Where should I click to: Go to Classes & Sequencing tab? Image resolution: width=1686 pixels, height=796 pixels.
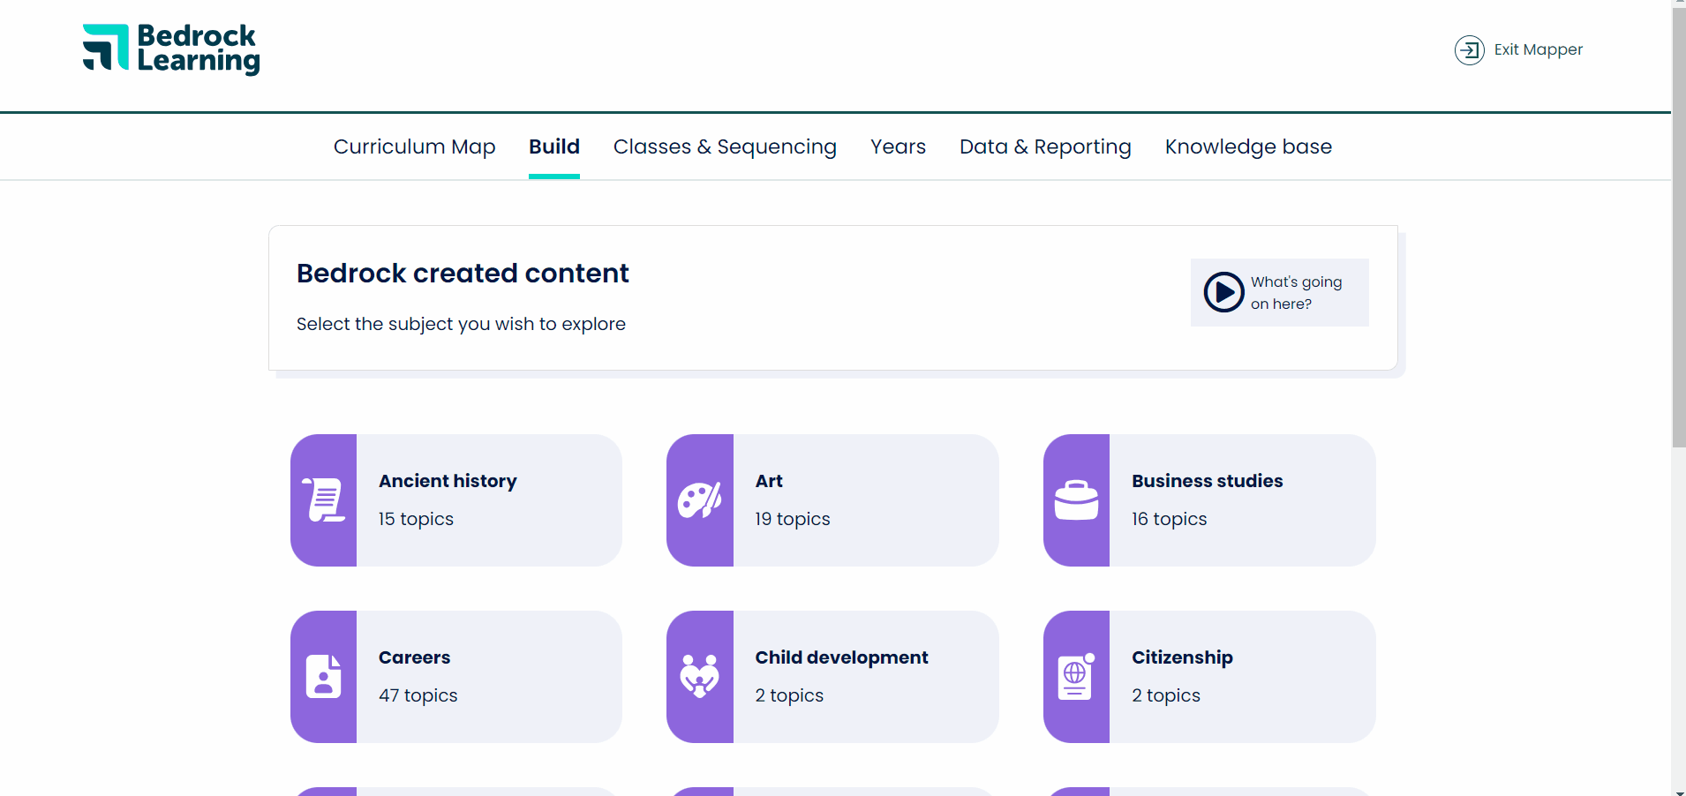click(x=725, y=146)
